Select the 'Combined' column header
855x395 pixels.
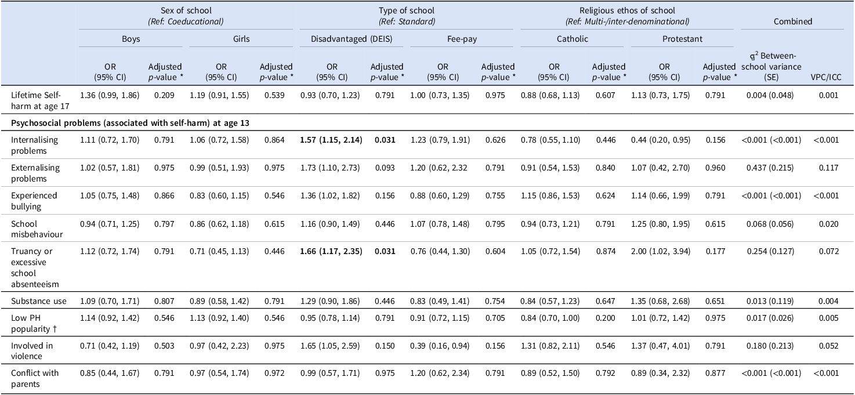tap(792, 21)
